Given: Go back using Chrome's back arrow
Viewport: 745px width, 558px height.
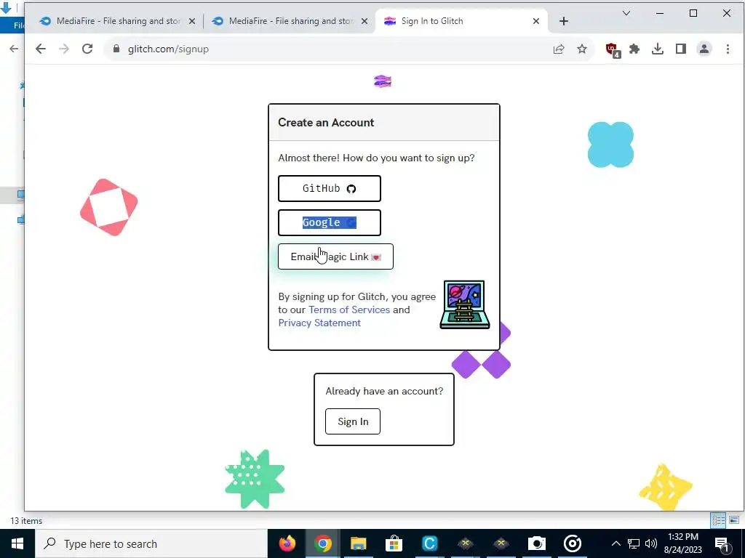Looking at the screenshot, I should pyautogui.click(x=41, y=49).
